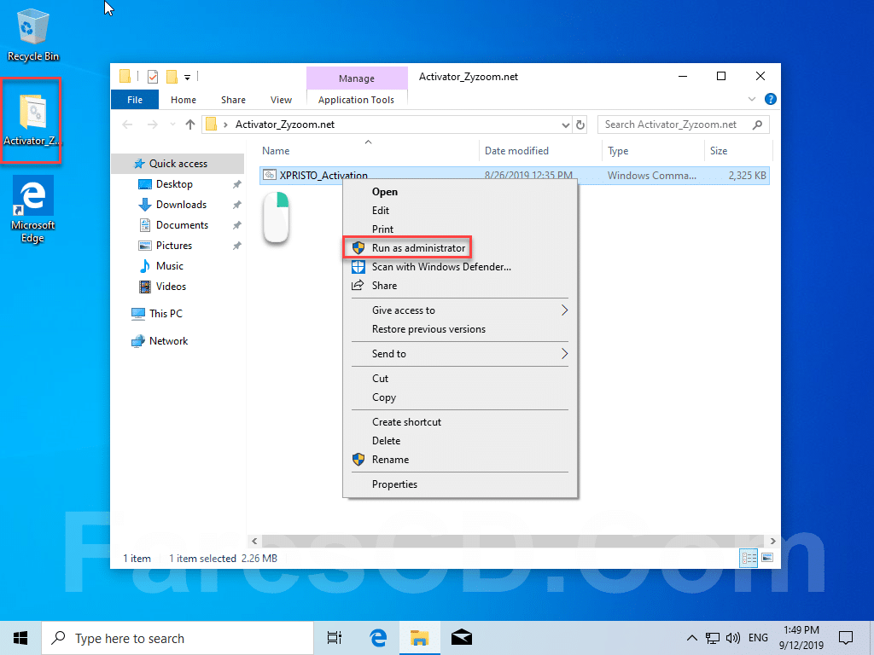This screenshot has width=874, height=655.
Task: Switch to large icons view layout
Action: pyautogui.click(x=767, y=558)
